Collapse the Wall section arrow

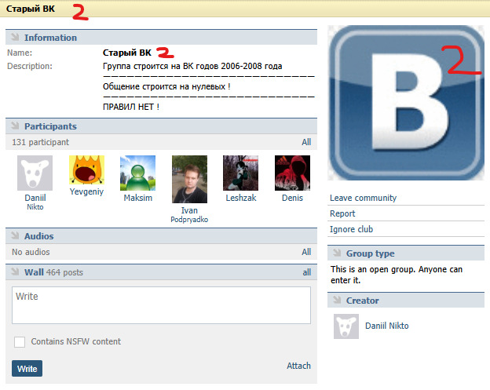[x=15, y=272]
